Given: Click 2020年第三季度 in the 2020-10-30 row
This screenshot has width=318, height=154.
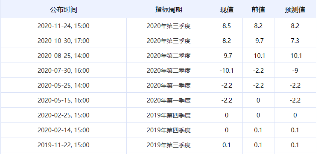Looking at the screenshot, I should tap(169, 41).
